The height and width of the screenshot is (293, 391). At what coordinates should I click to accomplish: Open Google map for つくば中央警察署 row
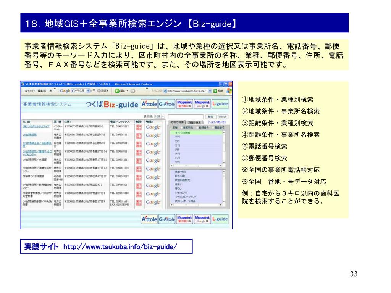click(153, 194)
